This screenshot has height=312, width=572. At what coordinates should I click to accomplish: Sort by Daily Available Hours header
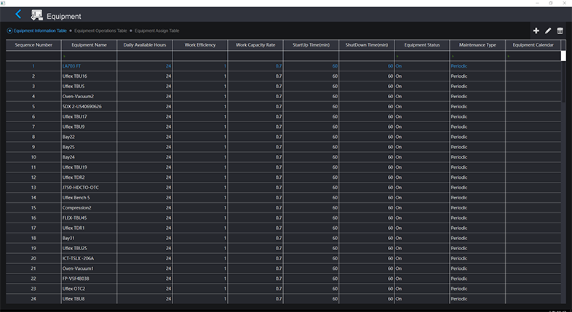145,45
